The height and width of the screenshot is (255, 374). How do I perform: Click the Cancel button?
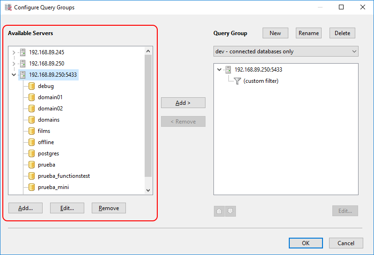point(346,243)
